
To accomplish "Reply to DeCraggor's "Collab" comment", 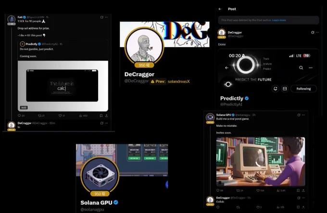I will [218, 207].
